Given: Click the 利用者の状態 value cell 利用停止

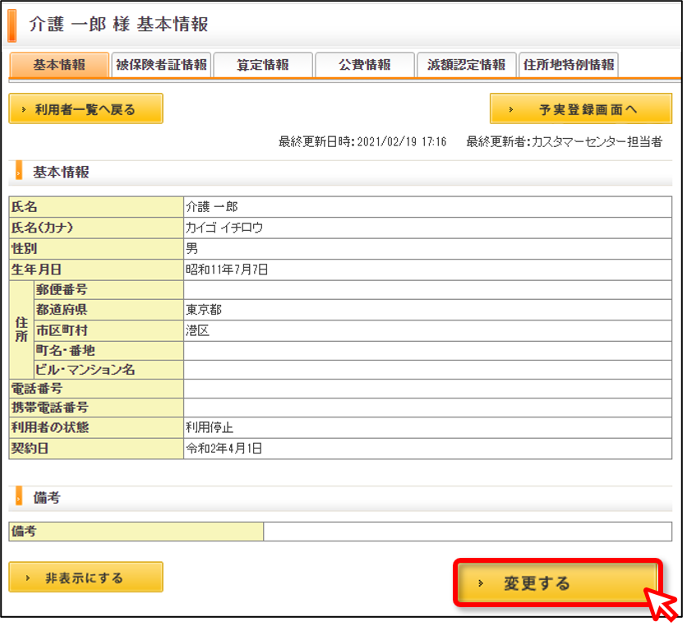Looking at the screenshot, I should click(427, 427).
